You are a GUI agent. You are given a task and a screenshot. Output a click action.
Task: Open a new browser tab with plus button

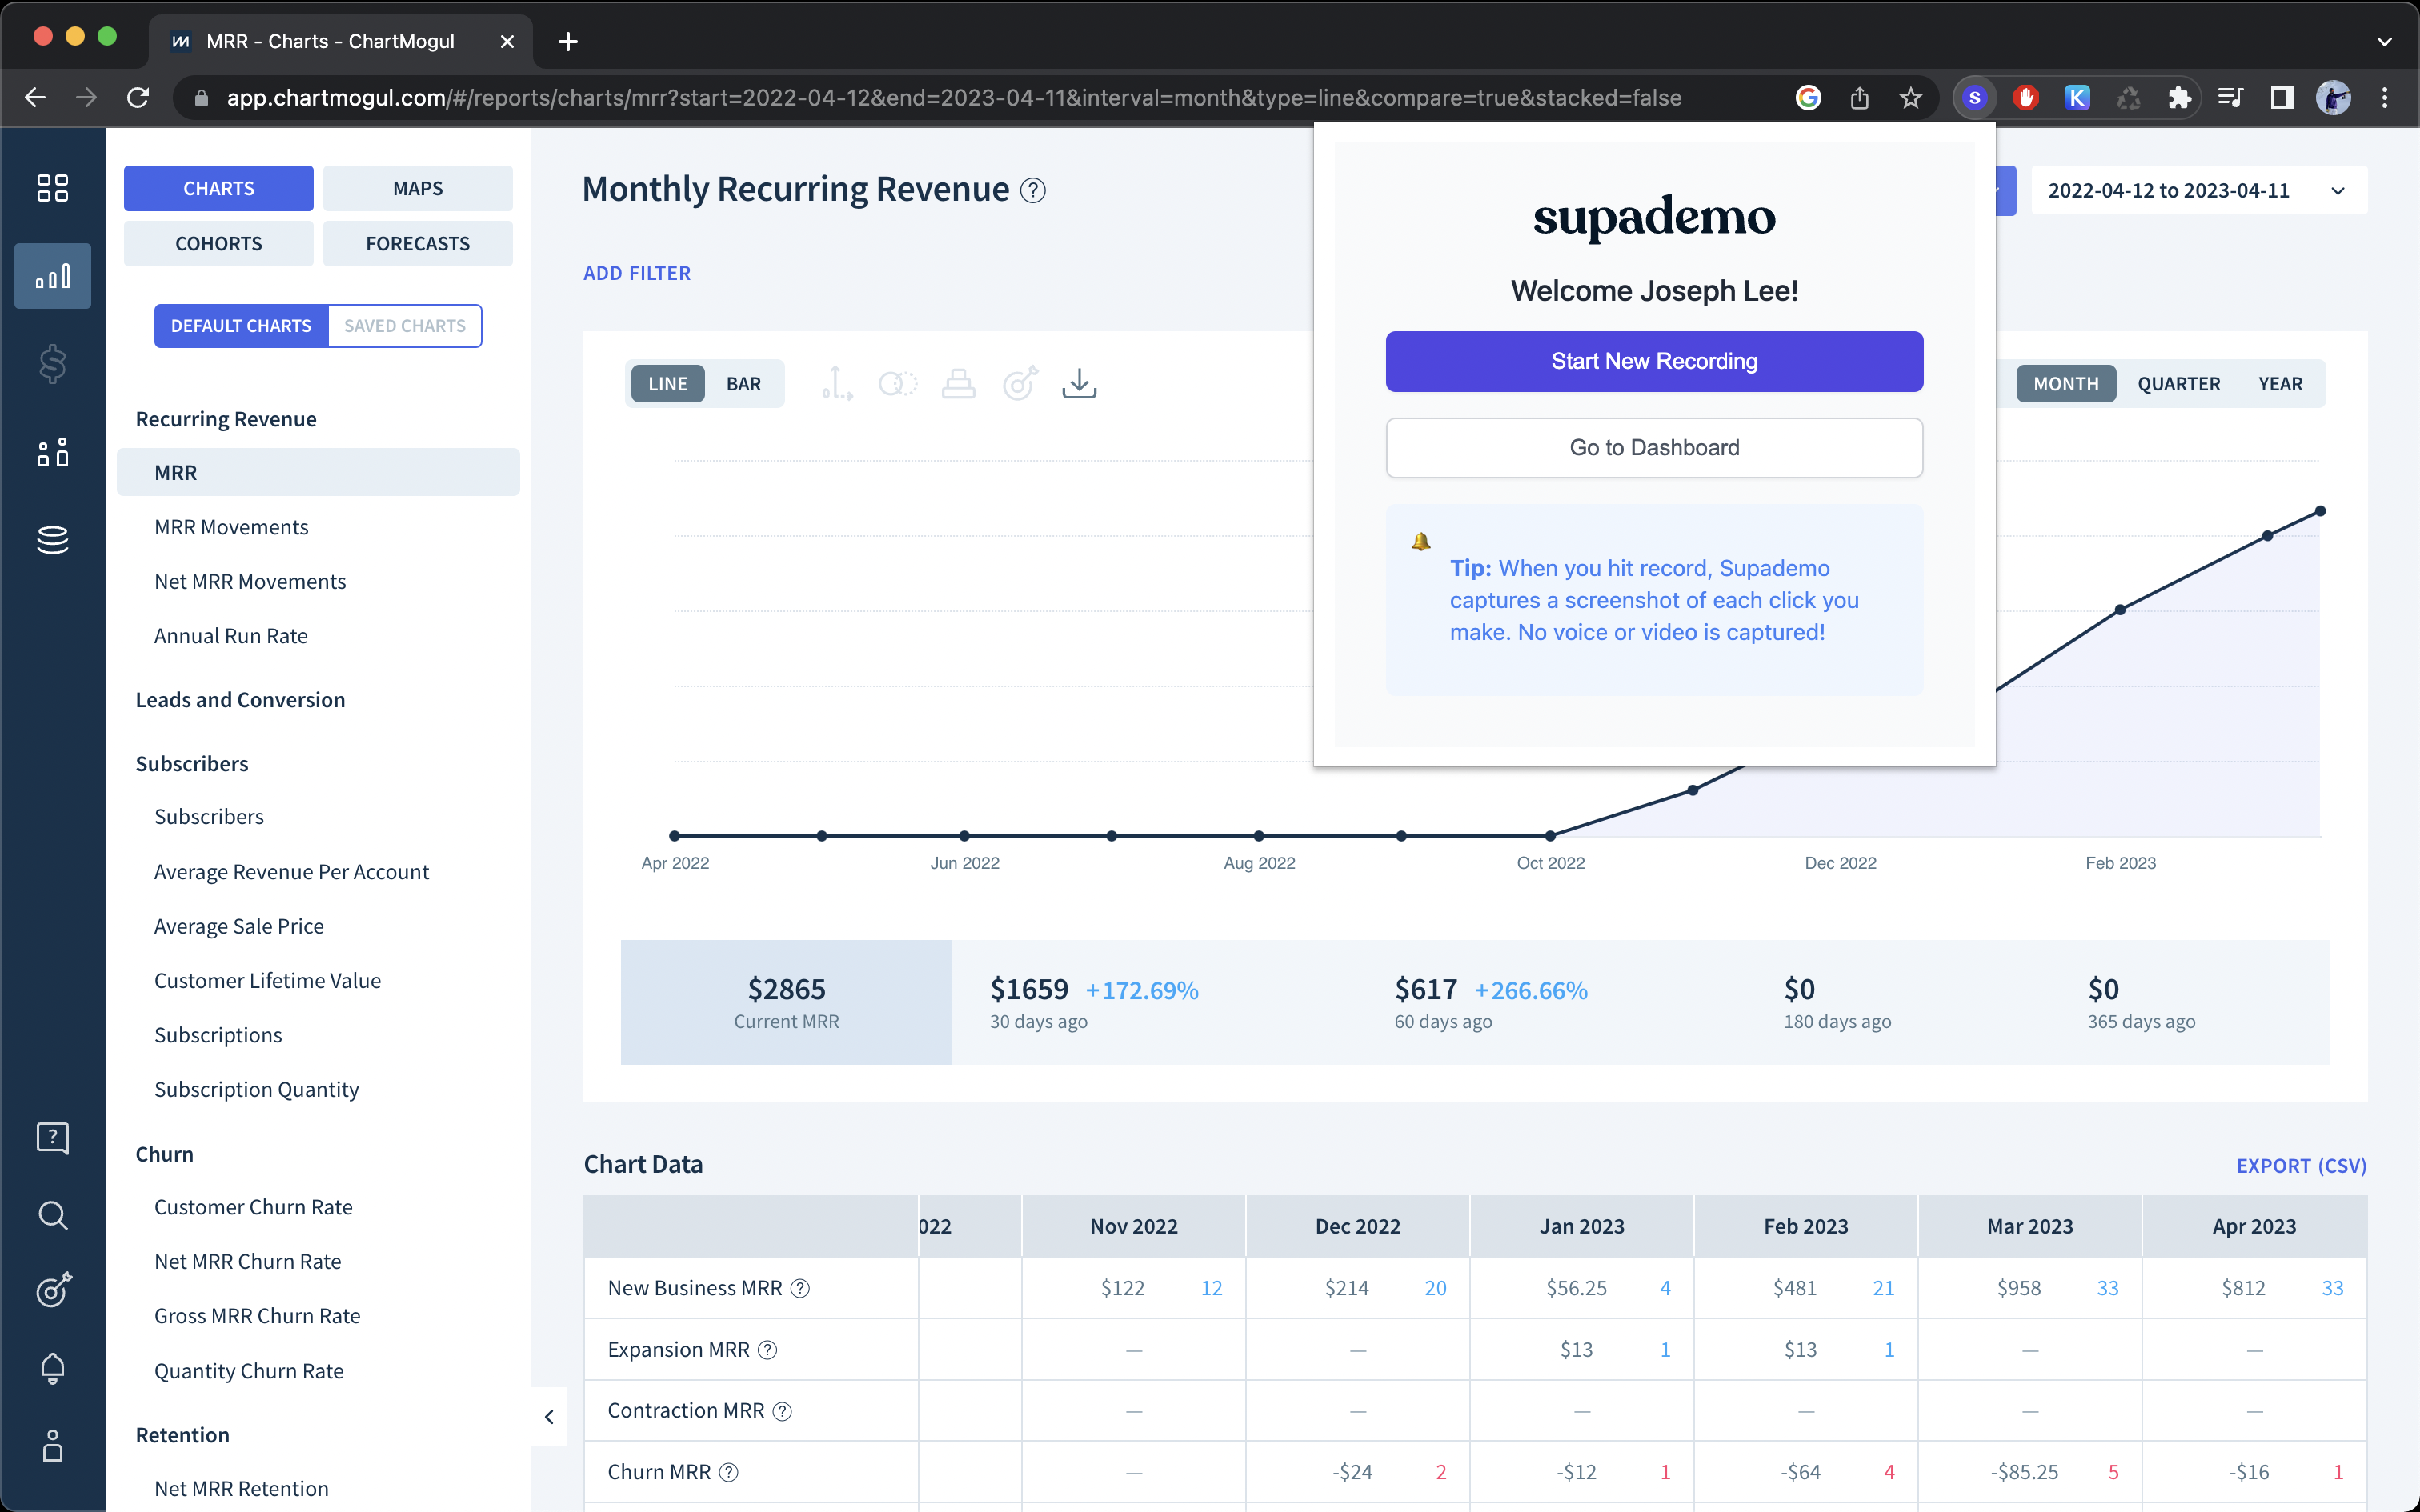tap(567, 41)
